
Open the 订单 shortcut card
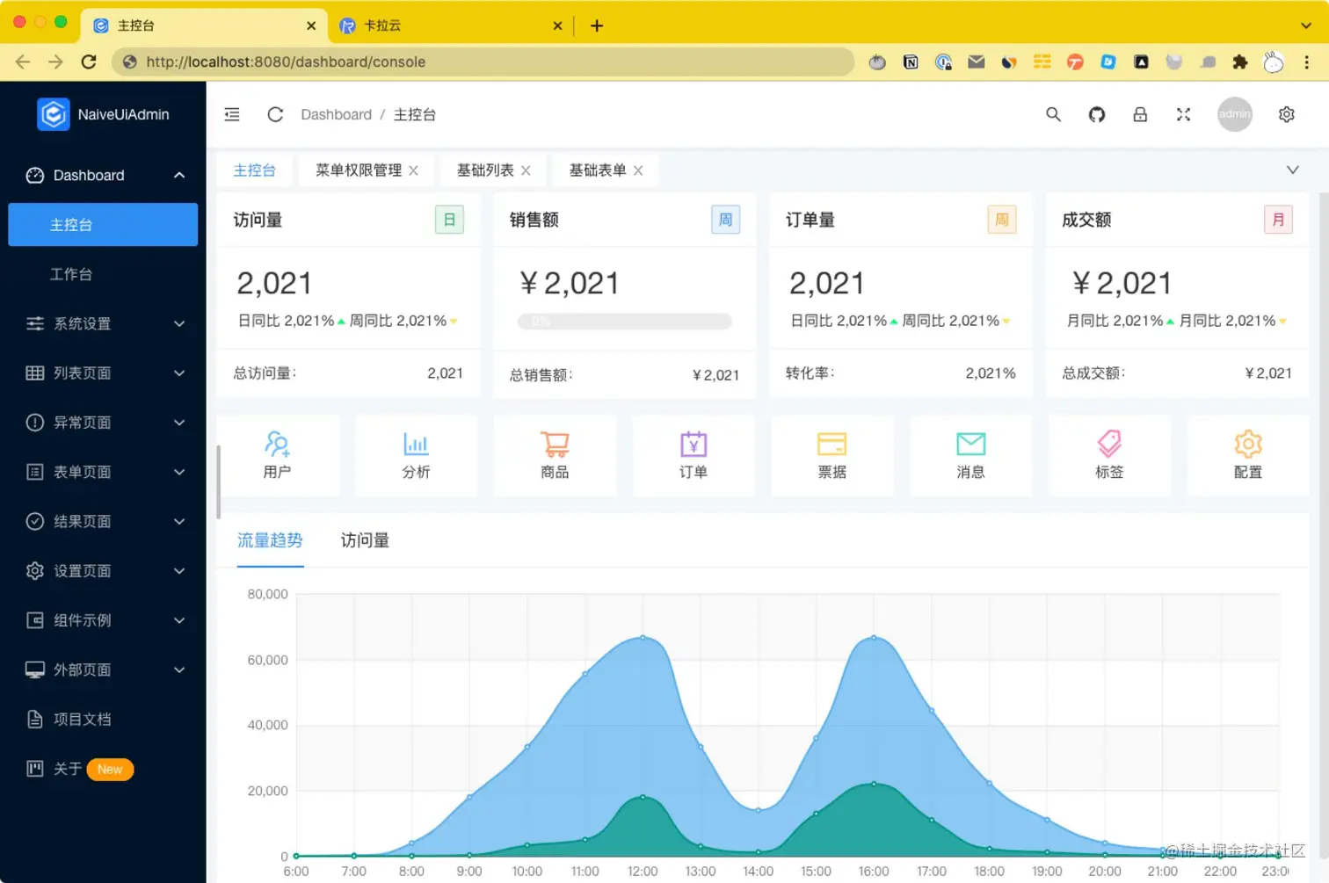coord(694,455)
